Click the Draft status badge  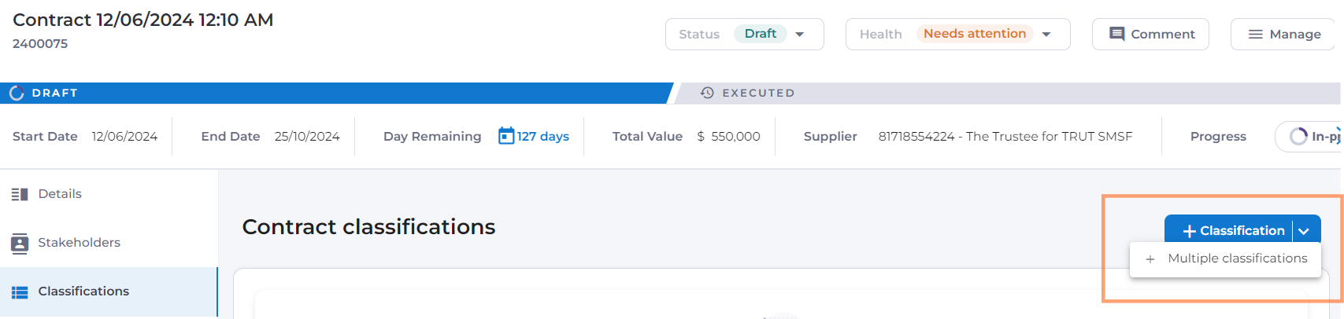760,34
